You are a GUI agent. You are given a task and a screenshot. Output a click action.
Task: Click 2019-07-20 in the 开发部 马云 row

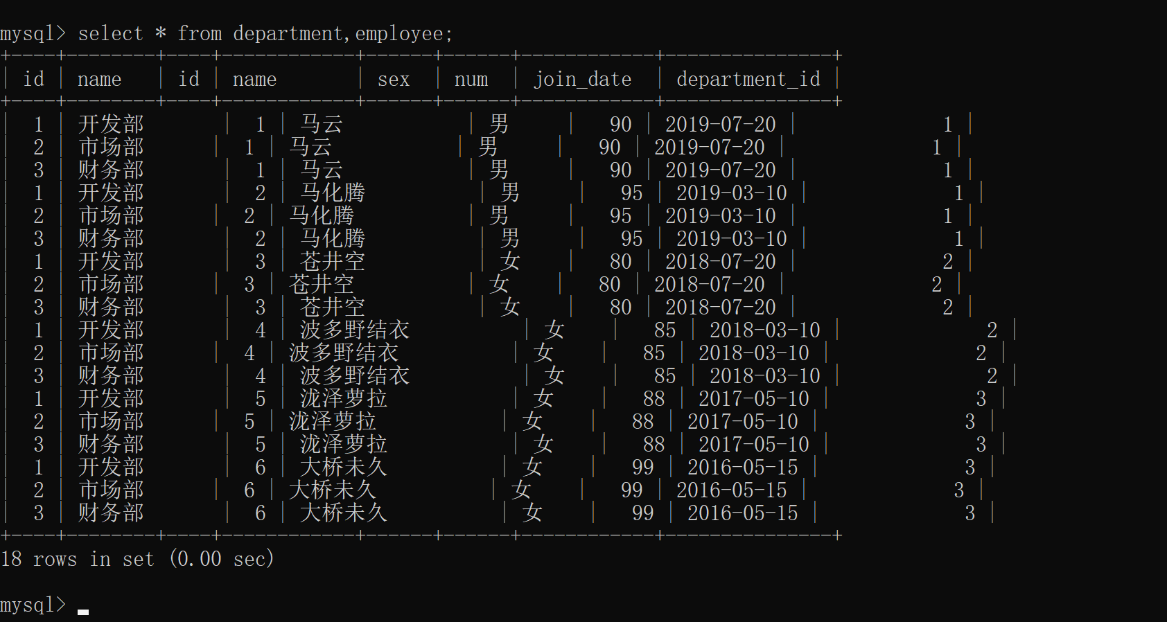(721, 124)
